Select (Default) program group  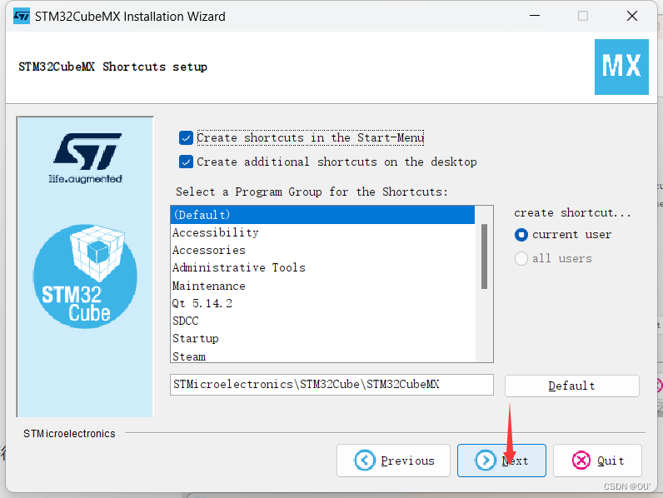(322, 215)
